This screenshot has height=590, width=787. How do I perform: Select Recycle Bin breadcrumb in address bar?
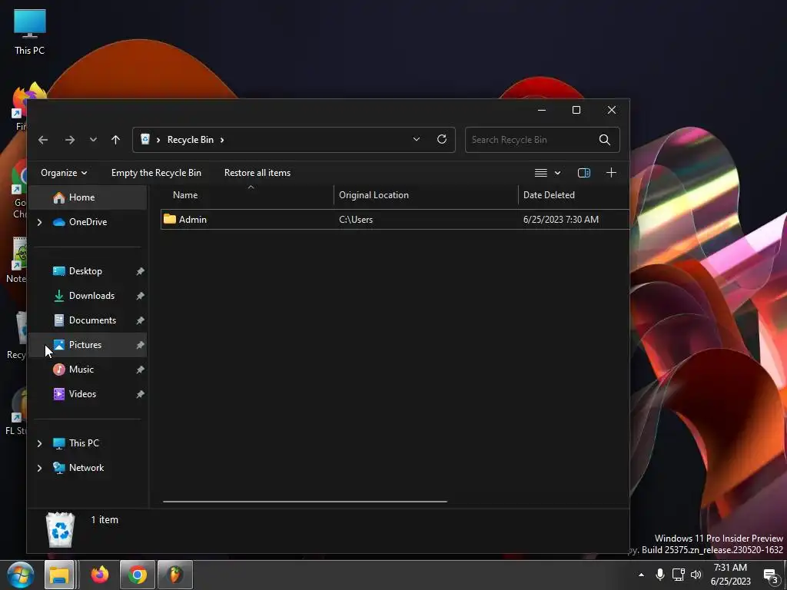(x=191, y=140)
